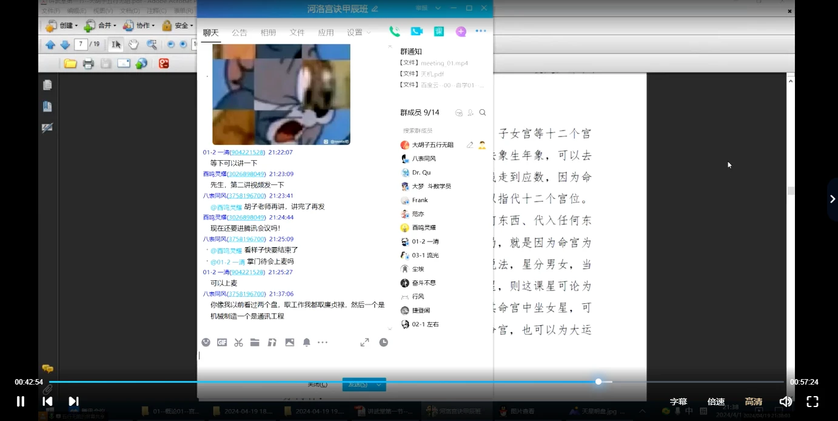Change the 高清 video quality setting
The image size is (838, 421).
(x=754, y=402)
